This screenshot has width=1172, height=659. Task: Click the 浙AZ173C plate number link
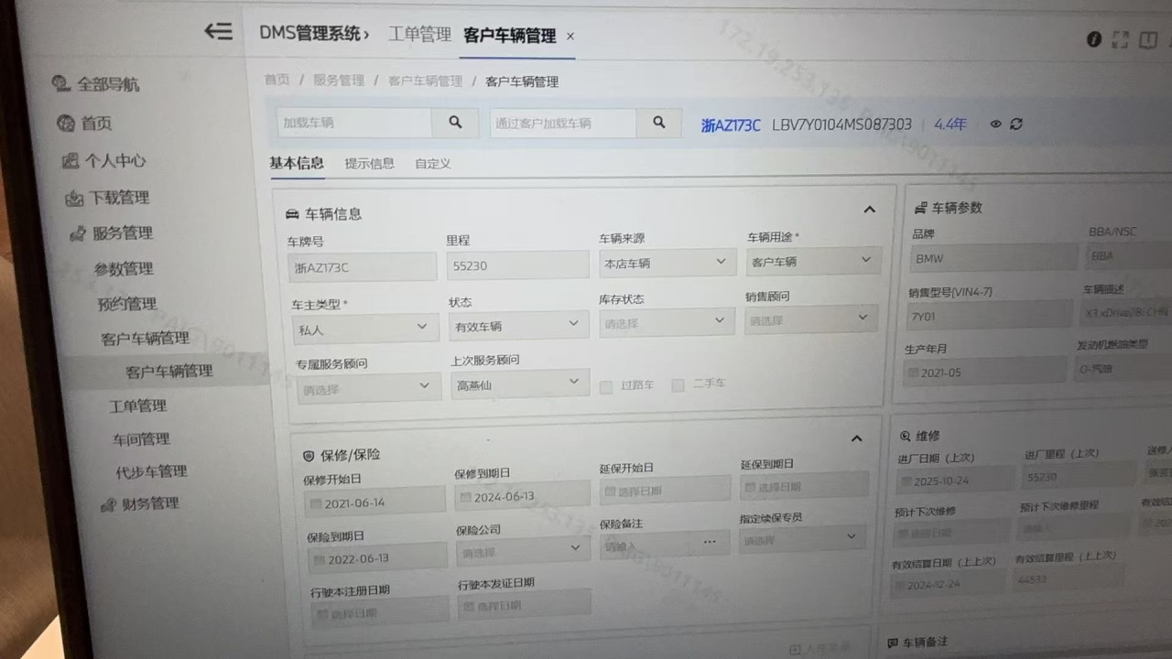click(730, 125)
